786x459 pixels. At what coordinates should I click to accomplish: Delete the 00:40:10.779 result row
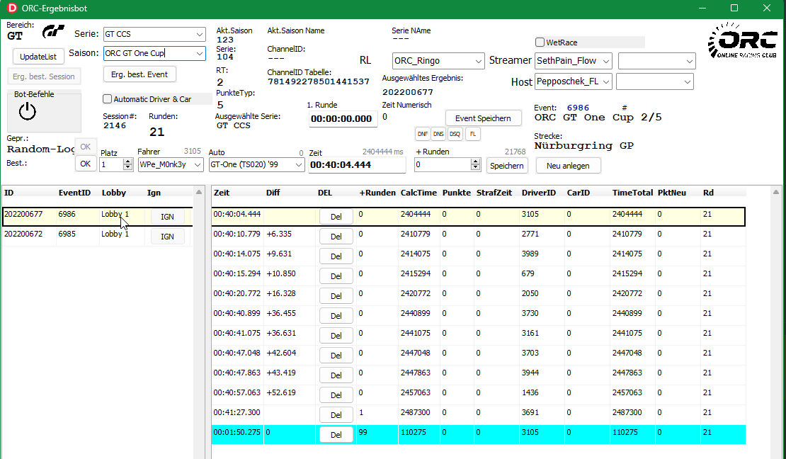[336, 237]
